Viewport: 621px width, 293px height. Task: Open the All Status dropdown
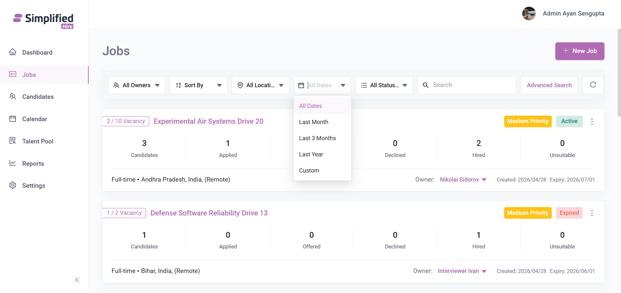(384, 85)
